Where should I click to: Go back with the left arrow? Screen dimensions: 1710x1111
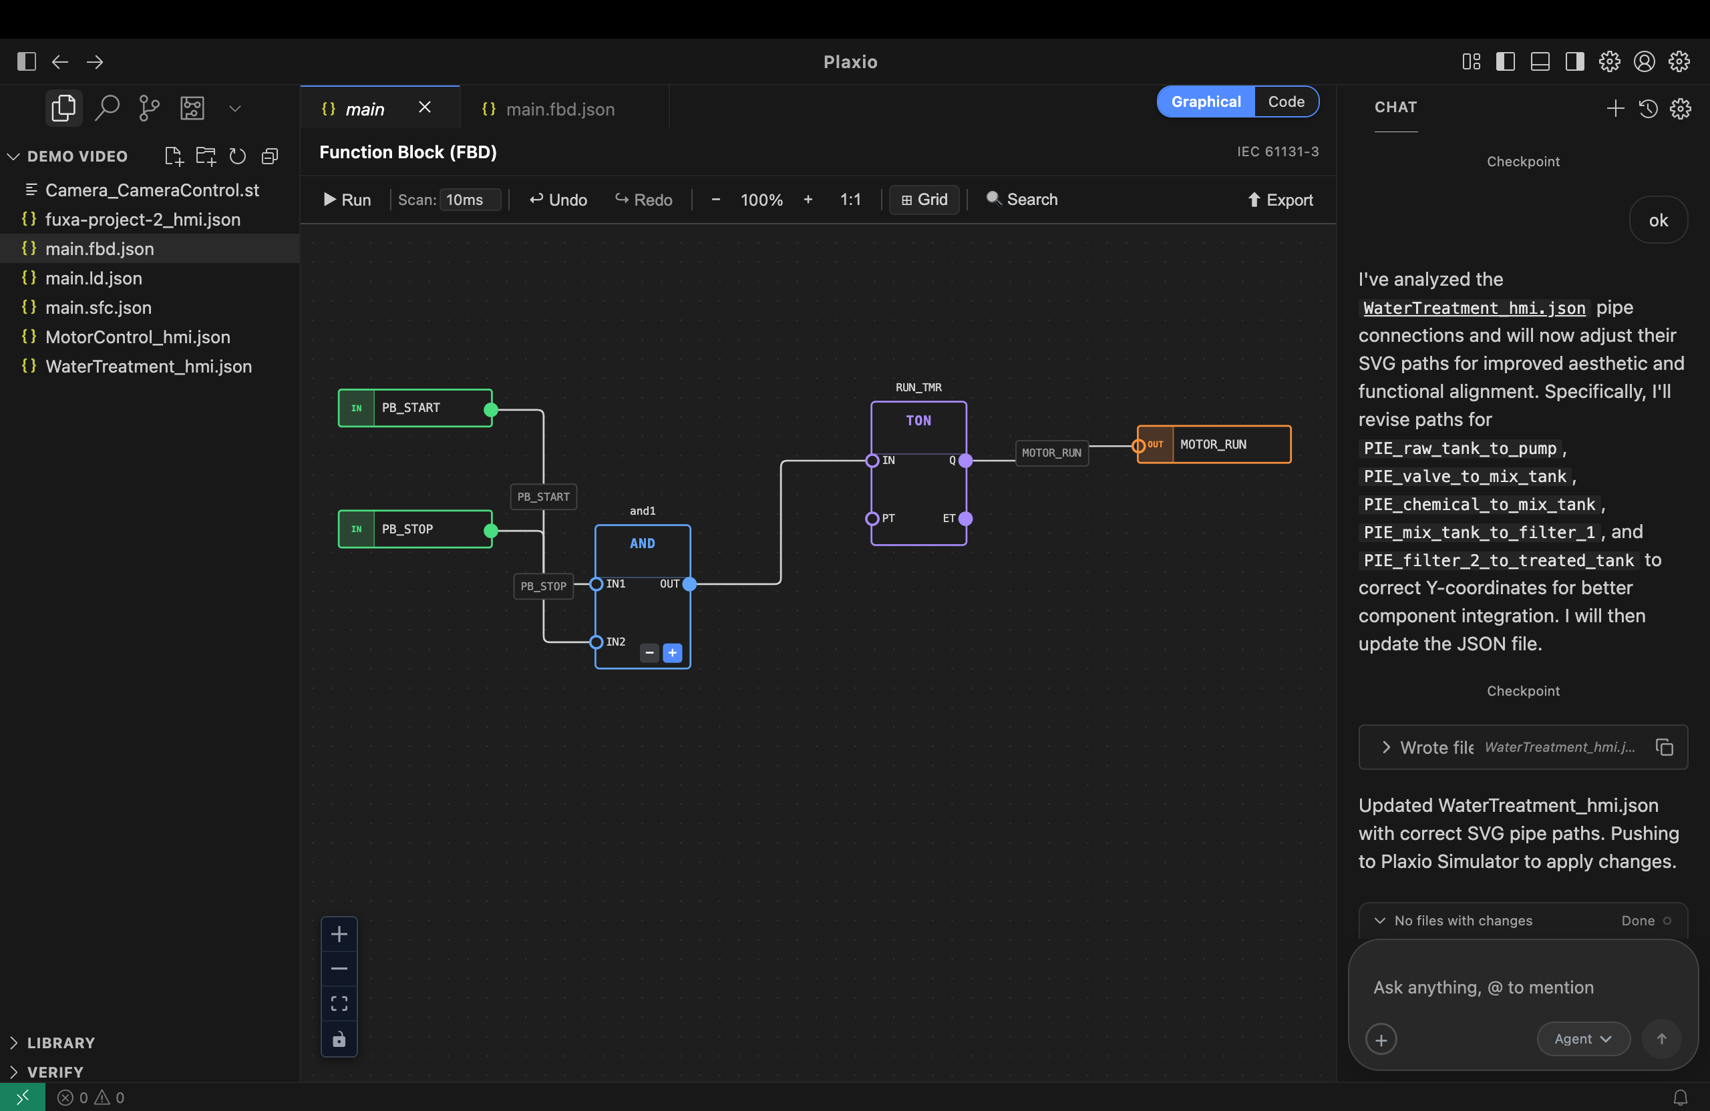pyautogui.click(x=60, y=62)
